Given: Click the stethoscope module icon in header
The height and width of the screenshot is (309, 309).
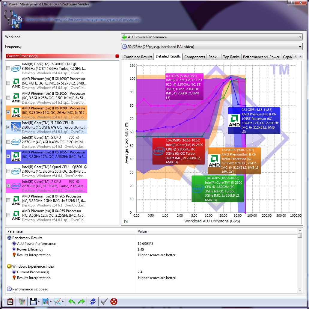Looking at the screenshot, I should [13, 19].
